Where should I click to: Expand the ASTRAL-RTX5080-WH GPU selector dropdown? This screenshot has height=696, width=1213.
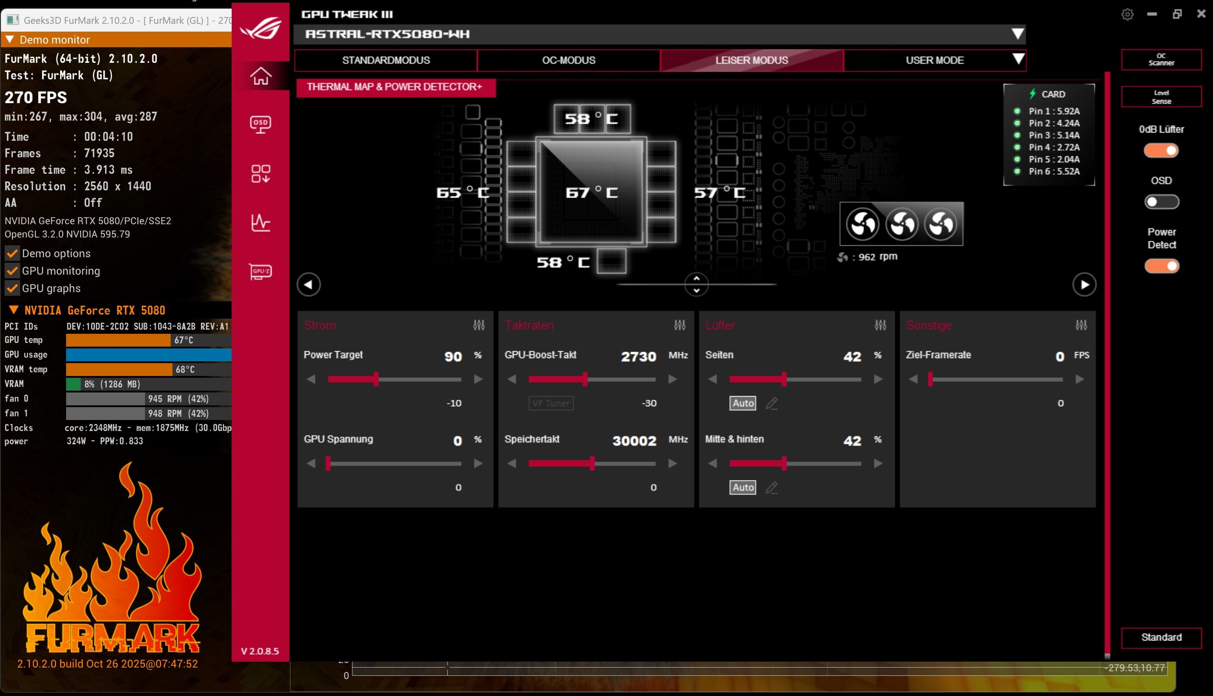tap(1018, 34)
